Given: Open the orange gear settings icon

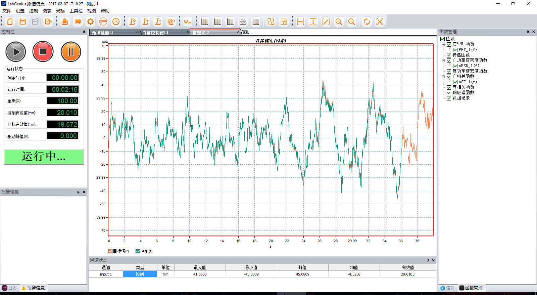Looking at the screenshot, I should [90, 22].
